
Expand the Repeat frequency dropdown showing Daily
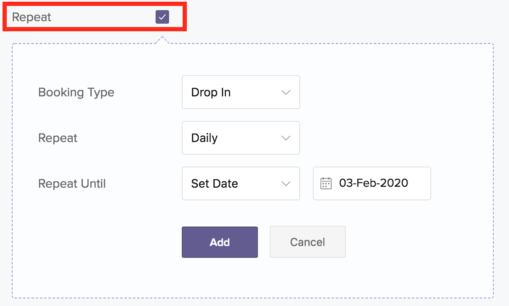tap(241, 138)
